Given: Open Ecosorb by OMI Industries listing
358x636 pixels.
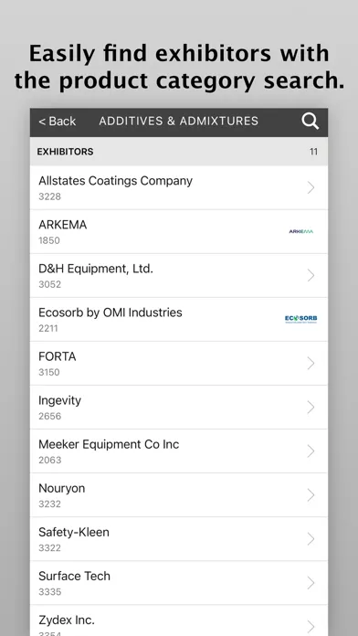Looking at the screenshot, I should click(179, 319).
